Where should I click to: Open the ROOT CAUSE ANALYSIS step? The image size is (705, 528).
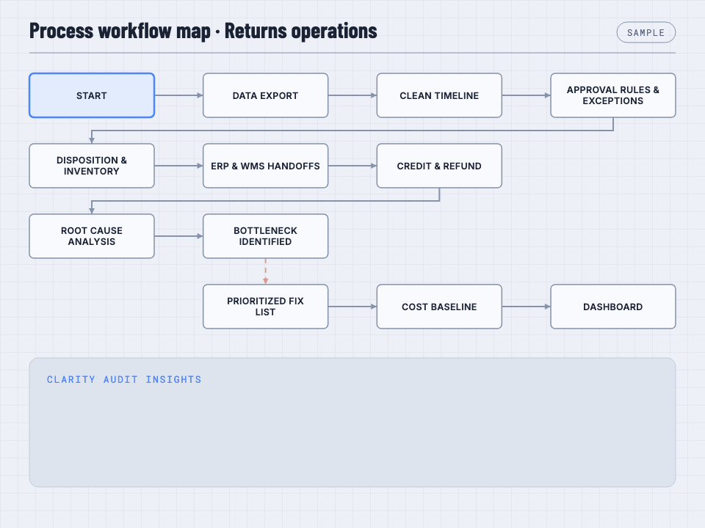point(92,236)
